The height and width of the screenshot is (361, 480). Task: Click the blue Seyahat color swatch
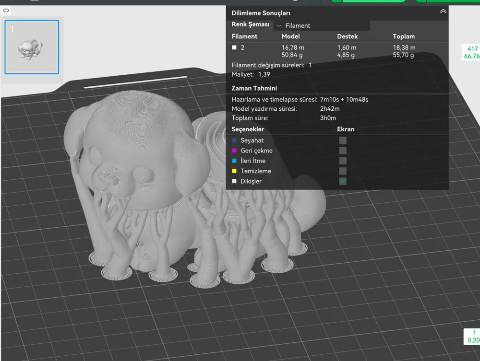(234, 140)
